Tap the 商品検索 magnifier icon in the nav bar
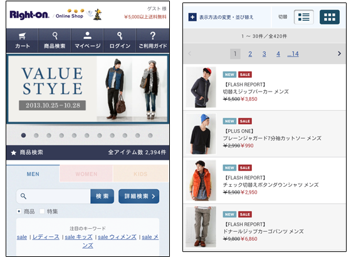Viewport: 351px width, 257px height. 55,36
